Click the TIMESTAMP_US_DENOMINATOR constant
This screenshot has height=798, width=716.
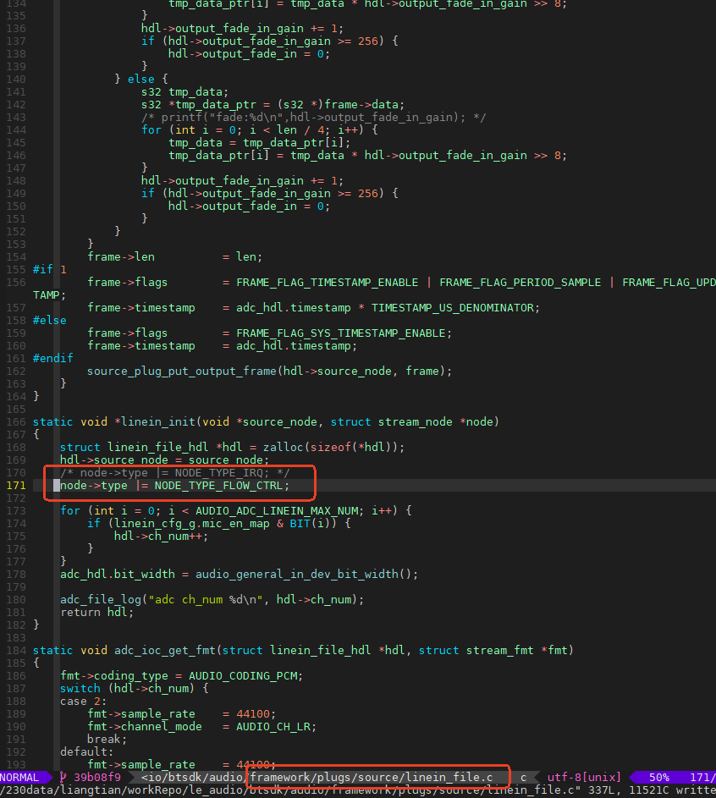[453, 307]
